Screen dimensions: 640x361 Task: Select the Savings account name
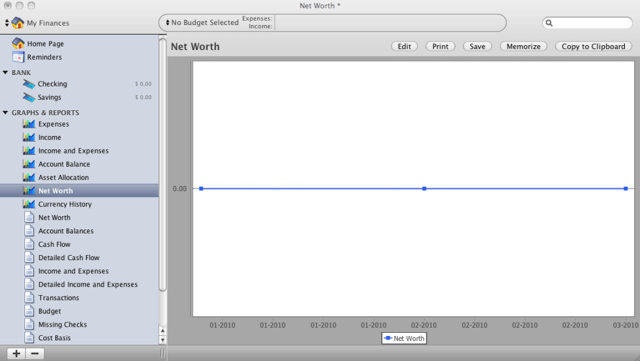[x=50, y=98]
